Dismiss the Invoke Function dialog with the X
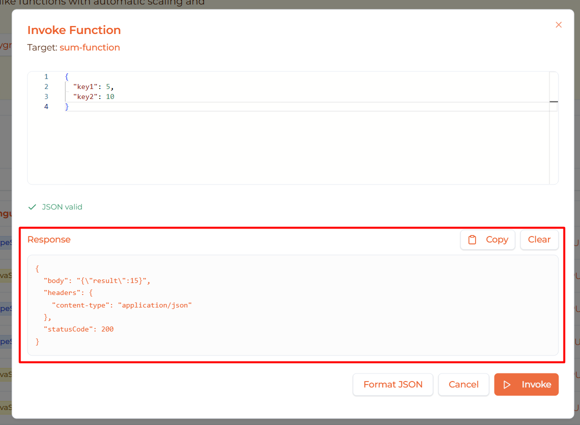This screenshot has width=580, height=425. [x=558, y=24]
